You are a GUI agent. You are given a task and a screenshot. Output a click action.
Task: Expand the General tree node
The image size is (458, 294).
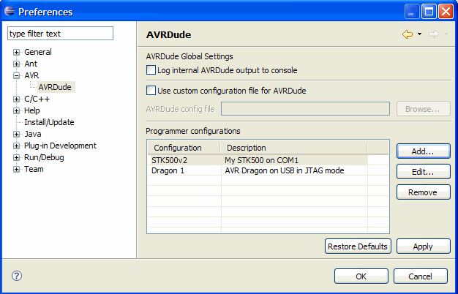(16, 53)
